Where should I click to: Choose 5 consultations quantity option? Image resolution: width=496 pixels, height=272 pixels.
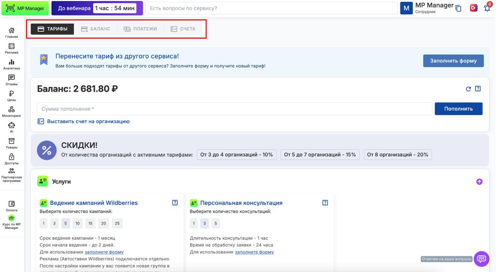[215, 224]
